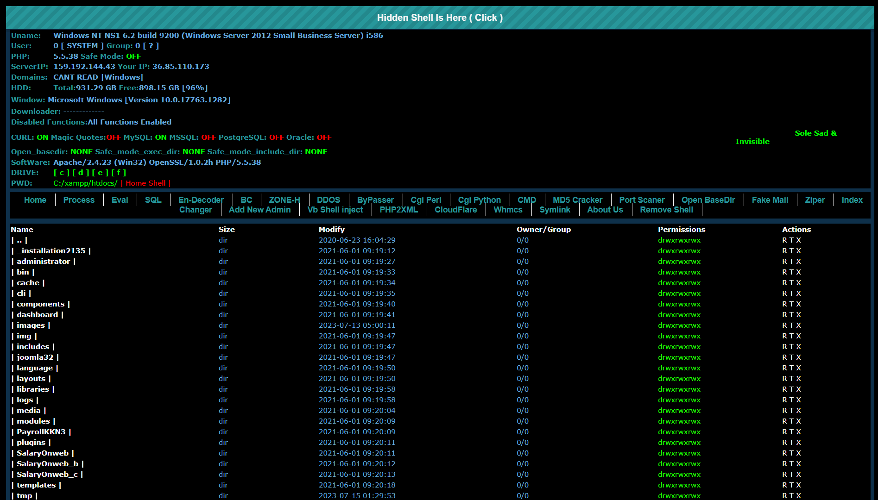Image resolution: width=878 pixels, height=500 pixels.
Task: Click the Hidden Shell Is Here banner
Action: tap(440, 18)
